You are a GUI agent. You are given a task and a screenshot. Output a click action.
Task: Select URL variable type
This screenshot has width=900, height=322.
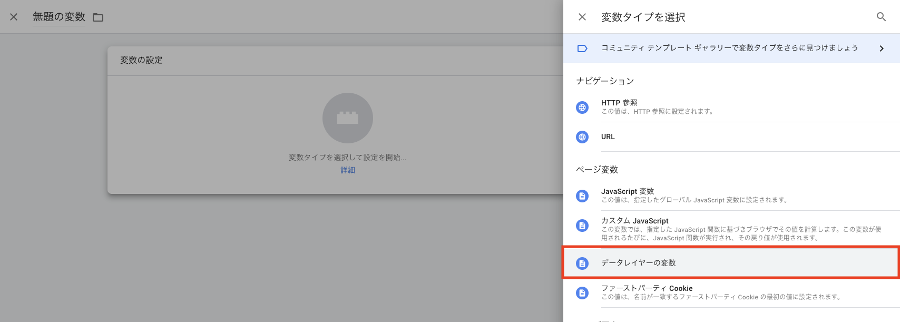[608, 136]
